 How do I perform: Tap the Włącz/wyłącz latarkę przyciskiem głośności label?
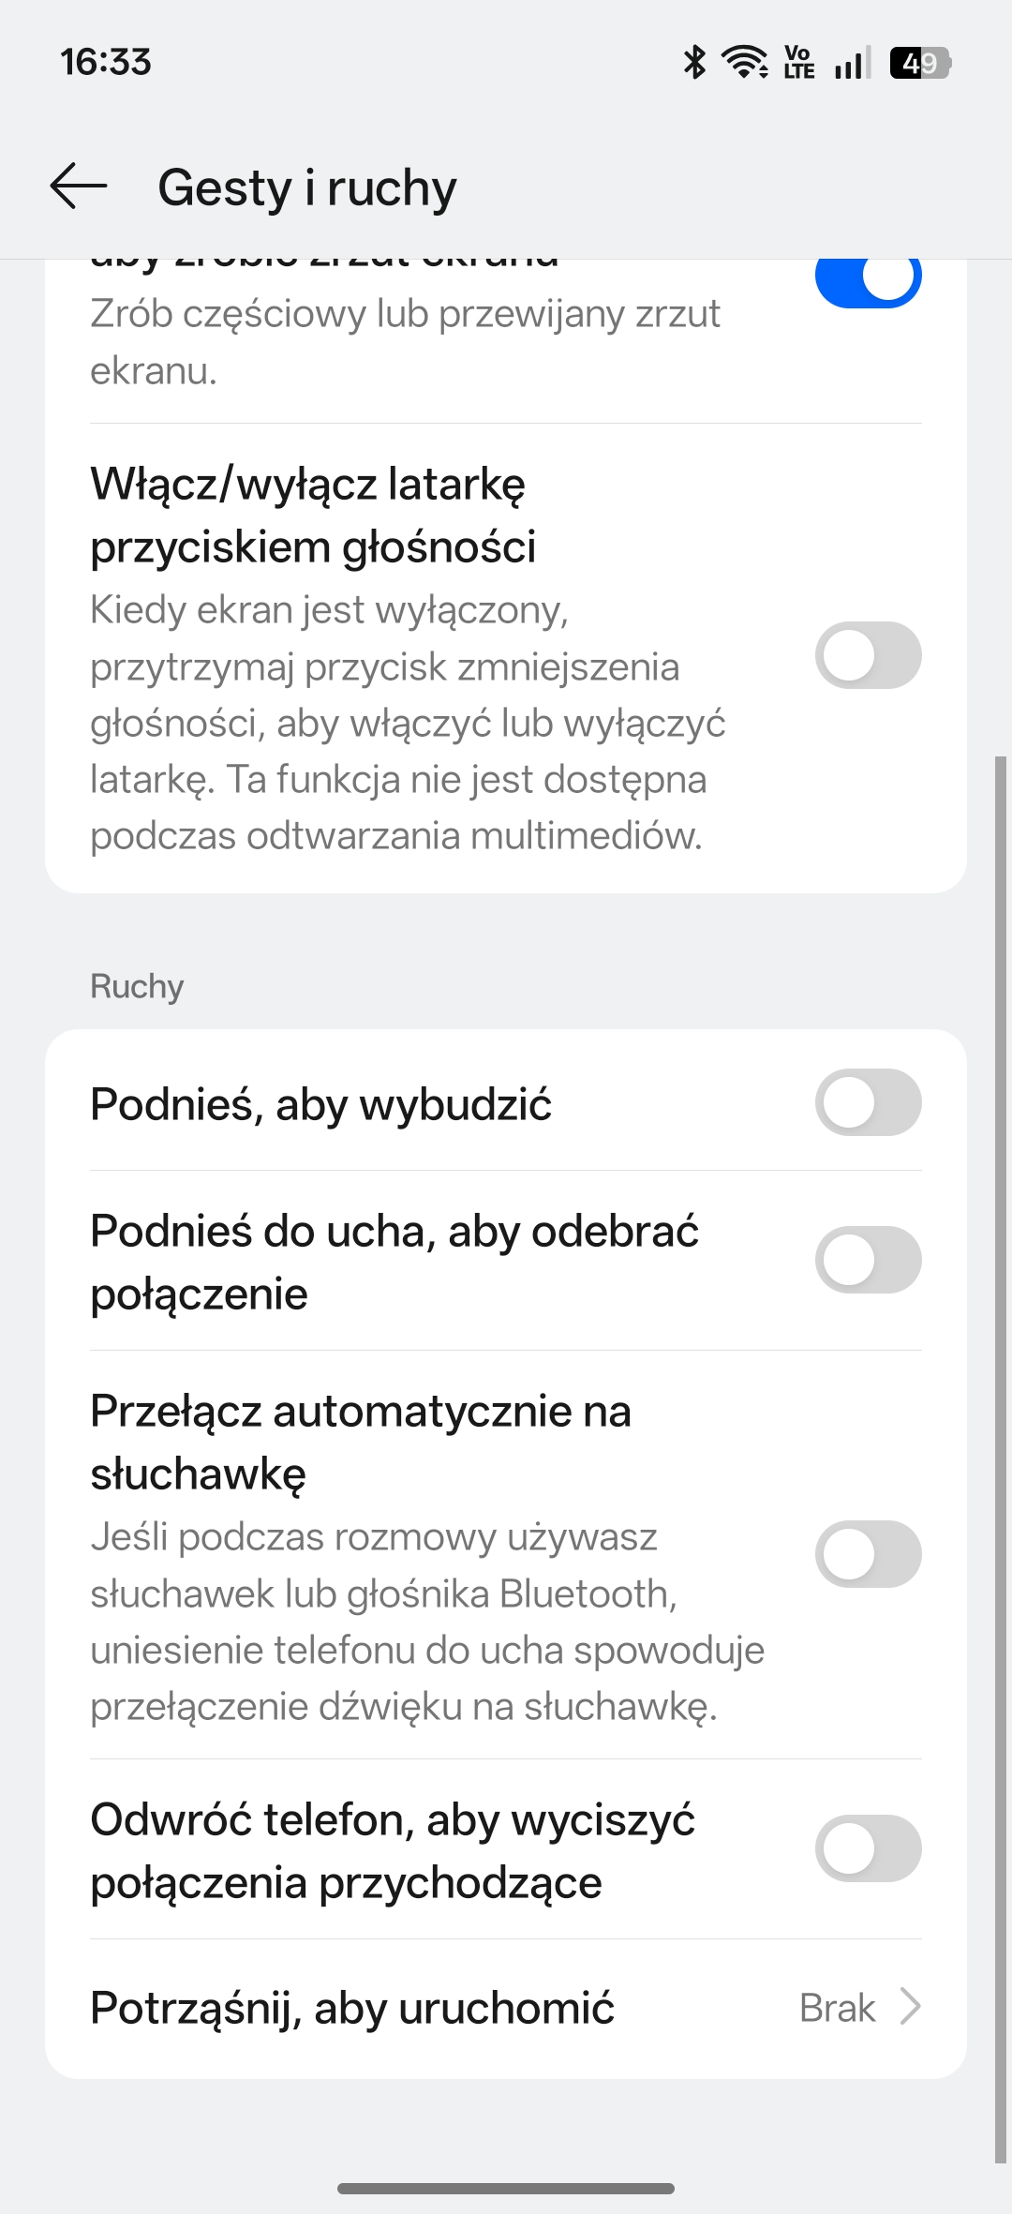313,515
